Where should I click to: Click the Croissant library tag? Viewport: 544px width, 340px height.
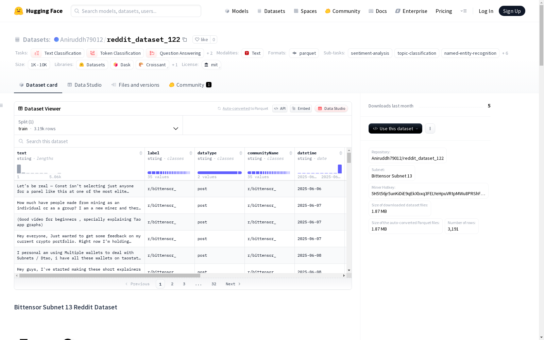[x=152, y=65]
